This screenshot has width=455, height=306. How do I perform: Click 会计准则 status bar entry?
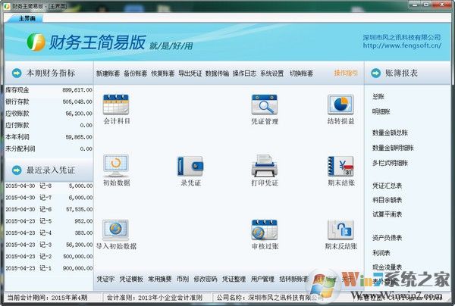[x=155, y=298]
